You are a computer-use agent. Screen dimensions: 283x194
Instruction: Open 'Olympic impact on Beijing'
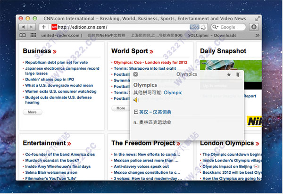tap(227, 166)
